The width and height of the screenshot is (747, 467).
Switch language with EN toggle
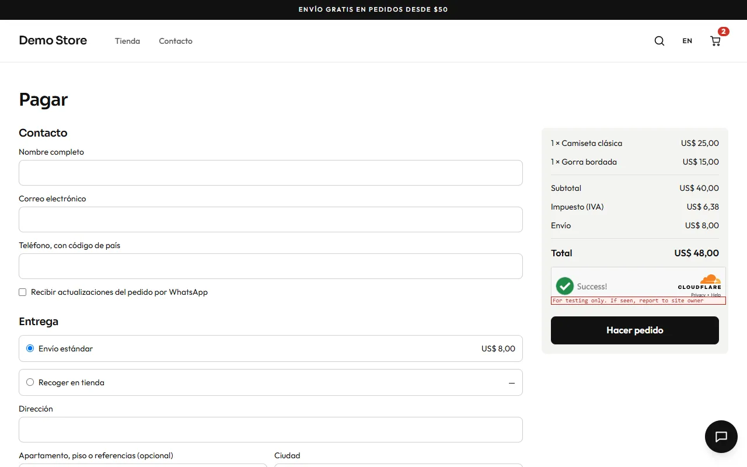[x=687, y=41]
